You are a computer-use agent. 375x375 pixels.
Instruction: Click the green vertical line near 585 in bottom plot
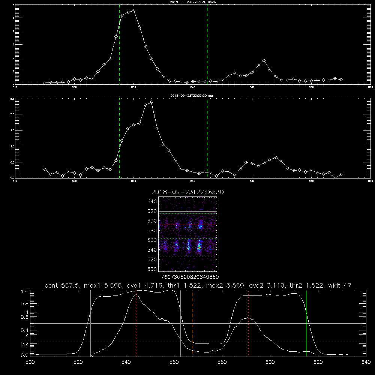coord(233,323)
